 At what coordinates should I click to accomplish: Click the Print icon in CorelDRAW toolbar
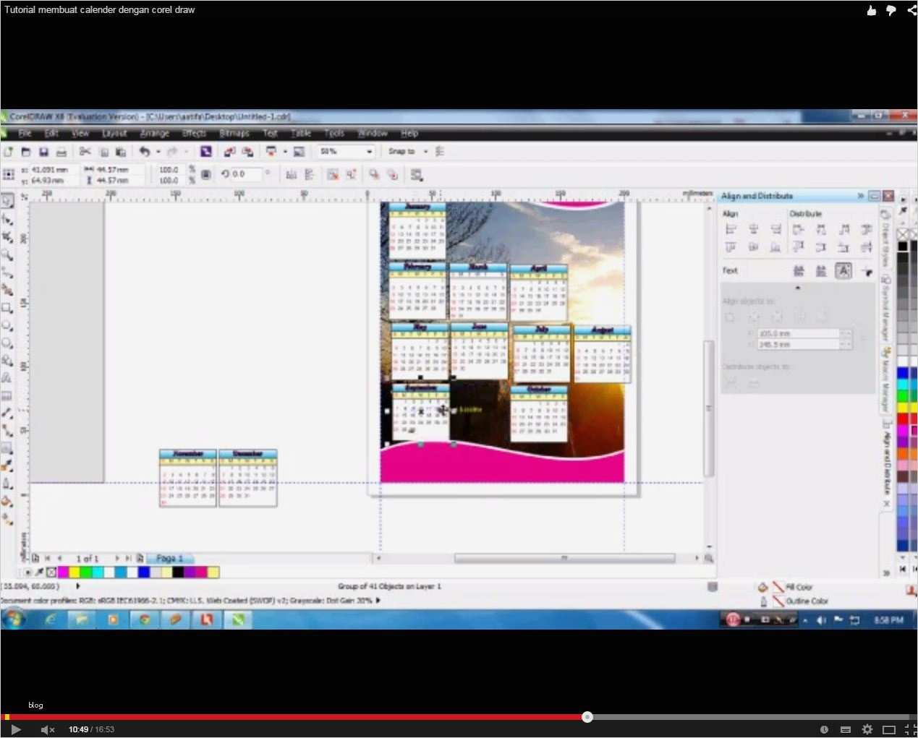(61, 152)
